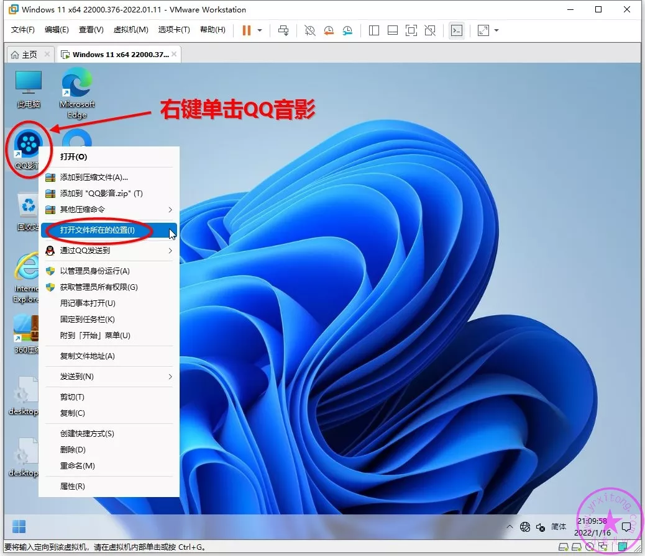Viewport: 645px width, 556px height.
Task: Enter full screen mode via toolbar icon
Action: tap(411, 30)
